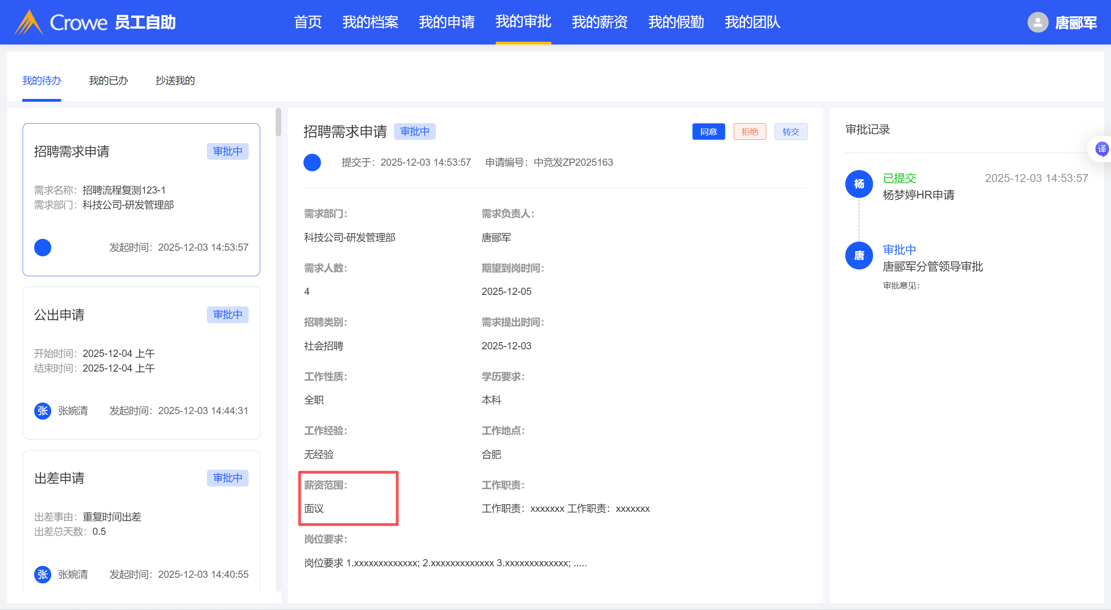Image resolution: width=1111 pixels, height=610 pixels.
Task: Select the 公出申请 pending card
Action: tap(141, 362)
